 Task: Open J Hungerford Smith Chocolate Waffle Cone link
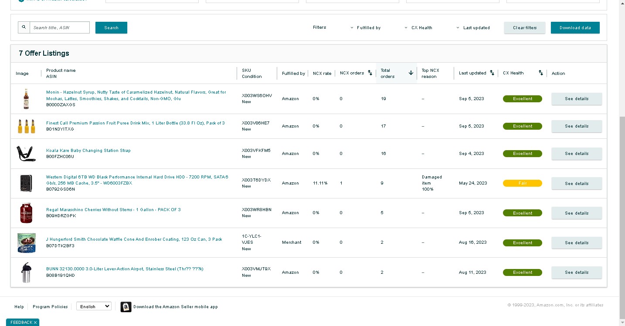point(134,239)
